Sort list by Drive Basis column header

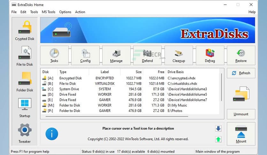pos(192,72)
